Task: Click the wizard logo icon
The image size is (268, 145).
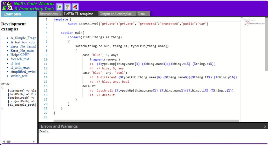Action: (x=7, y=6)
